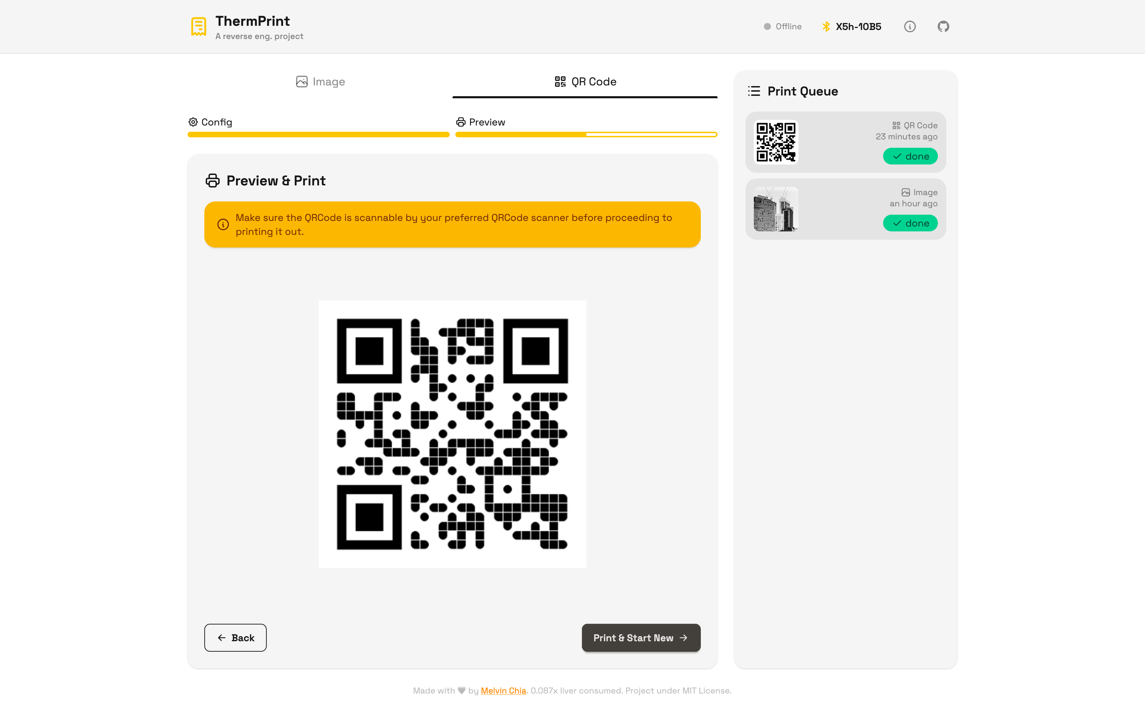The height and width of the screenshot is (713, 1145).
Task: Click the Config step progress bar
Action: (x=318, y=135)
